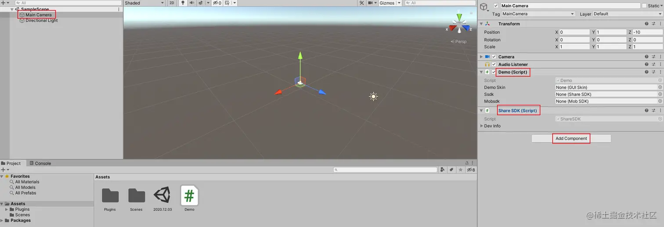
Task: Open the Shaded draw mode dropdown
Action: click(144, 3)
